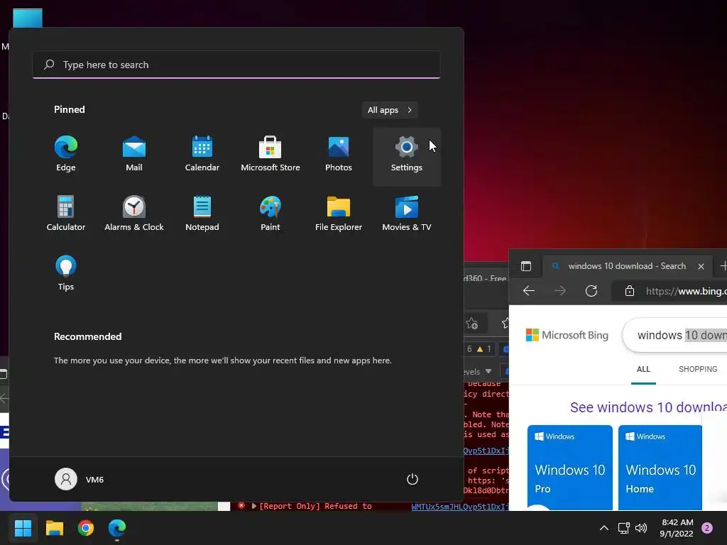
Task: Open the volume control tray icon
Action: [641, 528]
